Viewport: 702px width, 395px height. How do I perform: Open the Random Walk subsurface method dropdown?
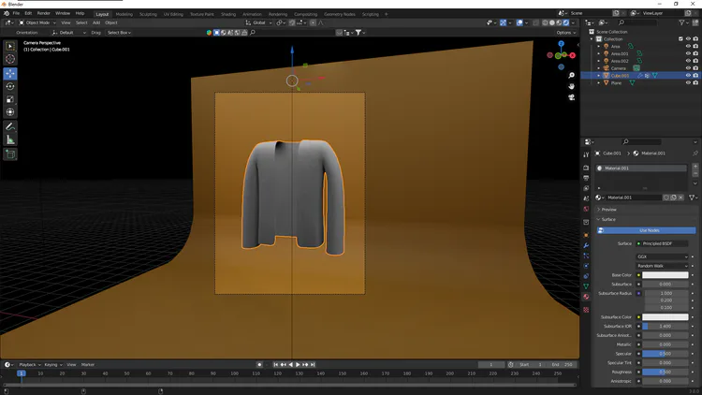coord(662,266)
